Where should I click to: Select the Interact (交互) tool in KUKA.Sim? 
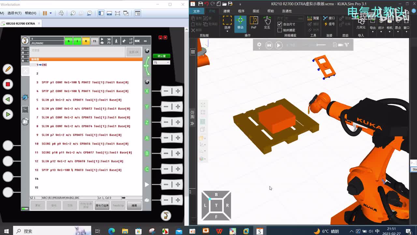coord(267,23)
